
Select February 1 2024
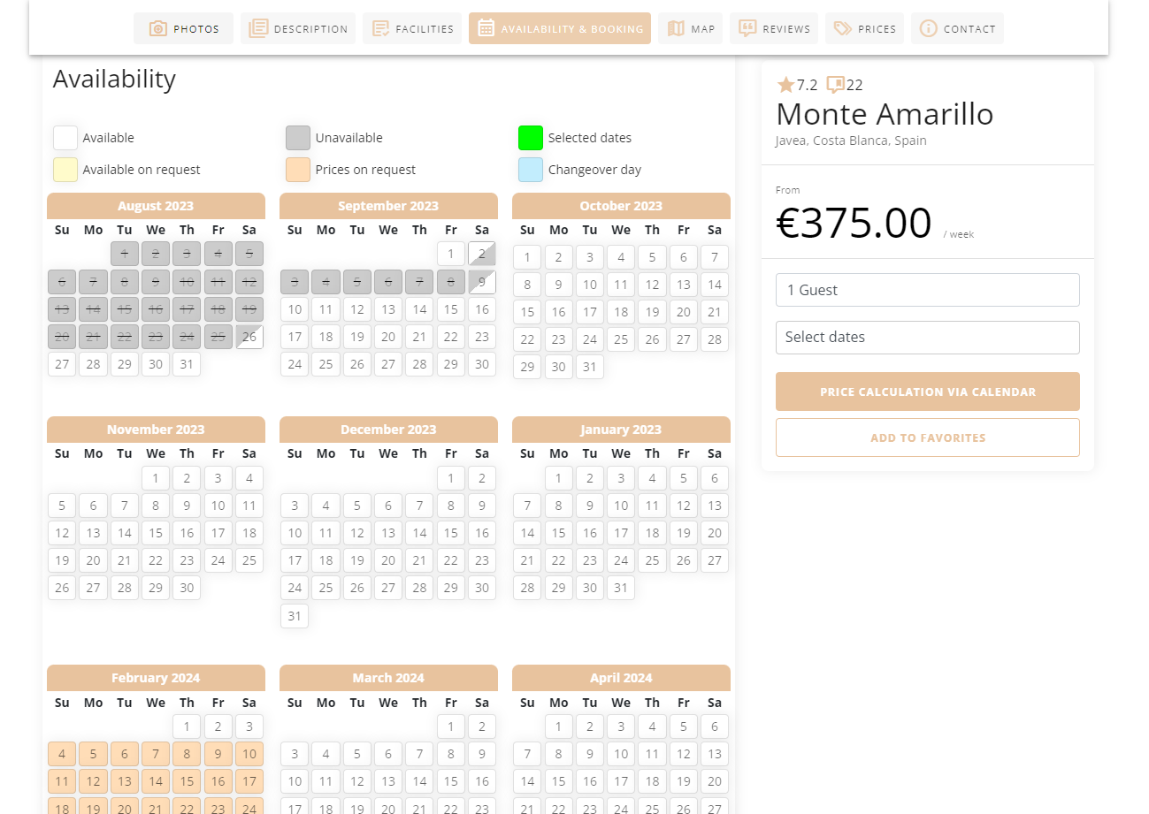pos(187,727)
